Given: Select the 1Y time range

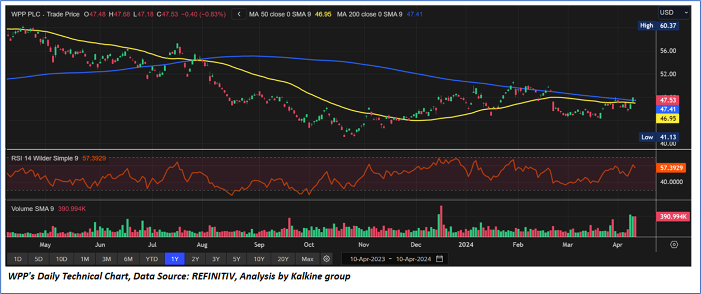Looking at the screenshot, I should 174,259.
